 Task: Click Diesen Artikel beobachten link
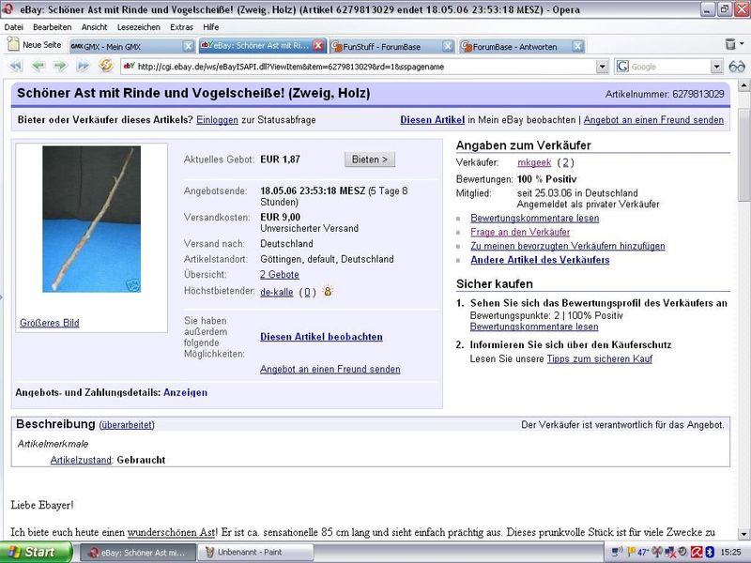[x=321, y=337]
